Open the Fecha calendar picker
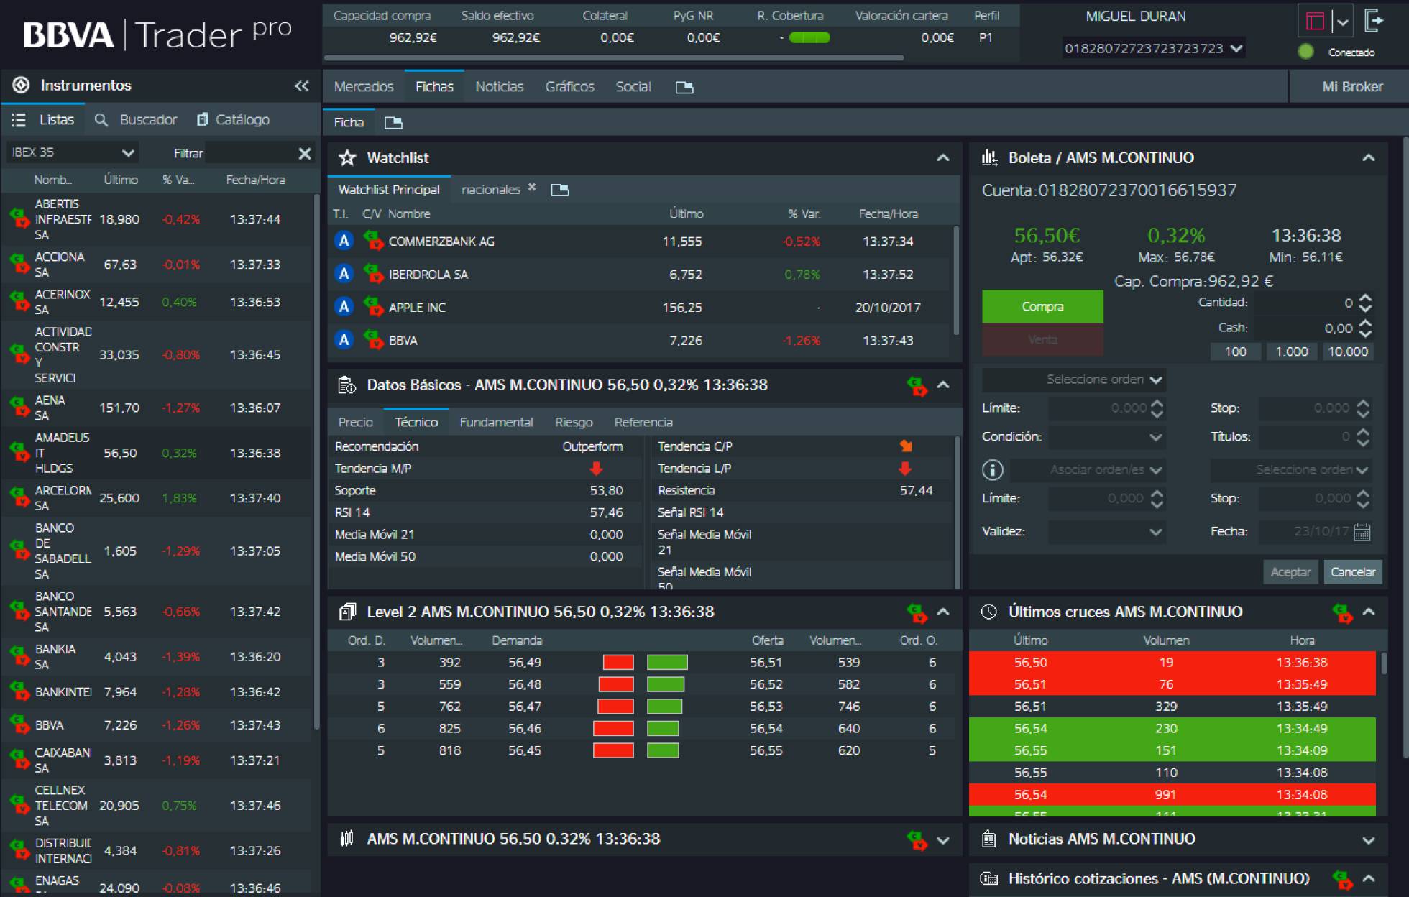 click(1362, 532)
